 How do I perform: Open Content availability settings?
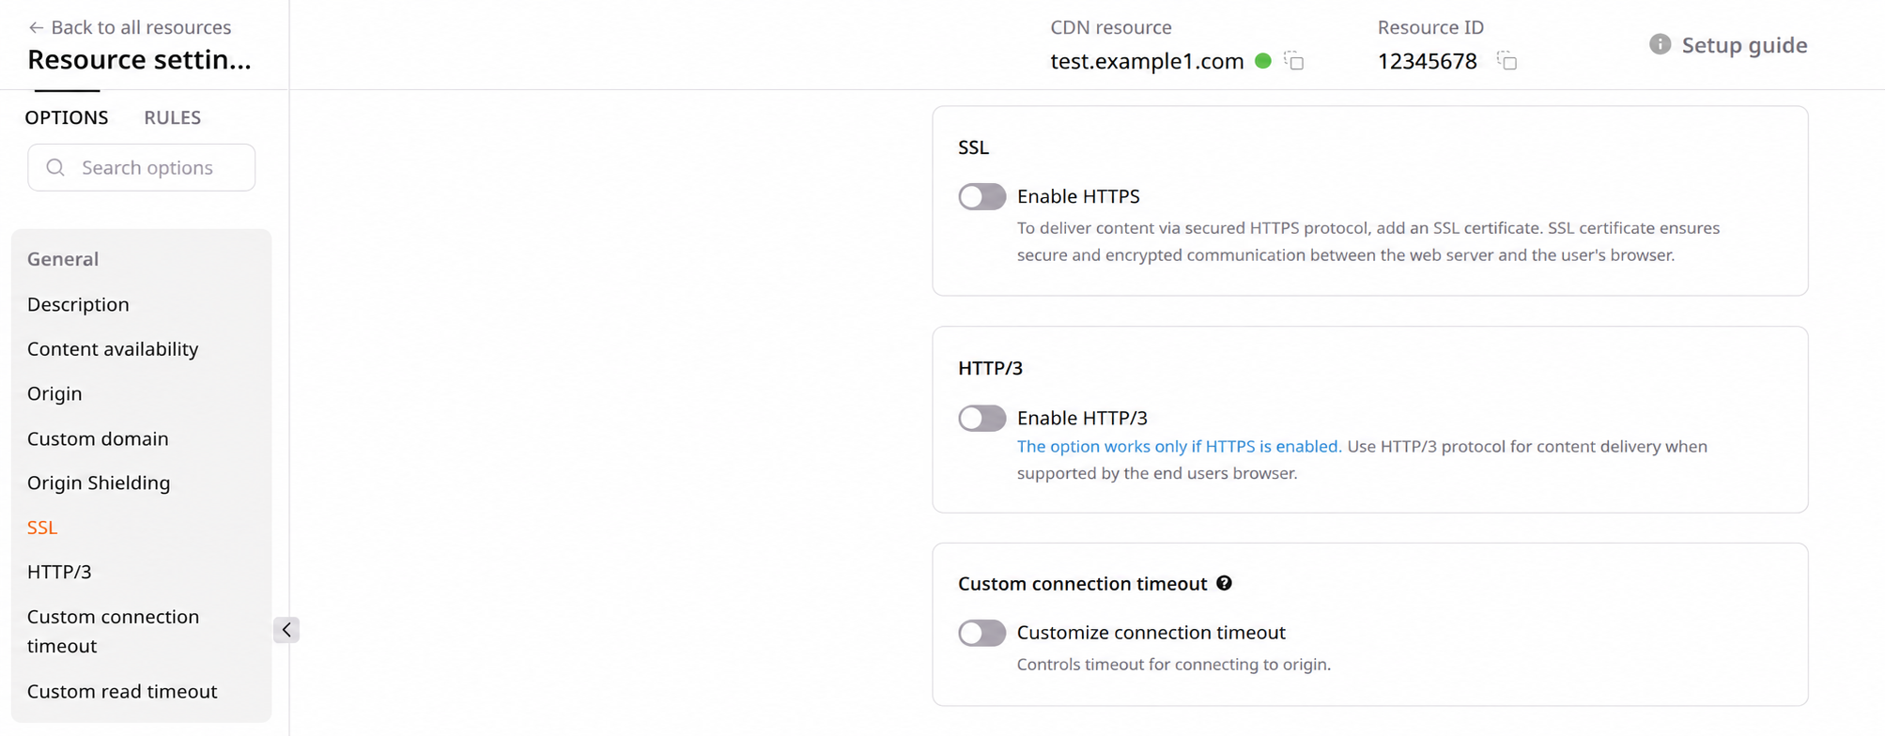(x=113, y=349)
